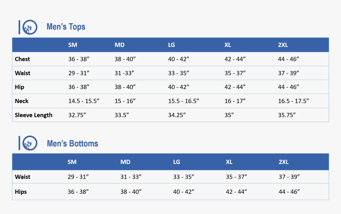
Task: Click the LG header in Bottoms table
Action: [176, 162]
